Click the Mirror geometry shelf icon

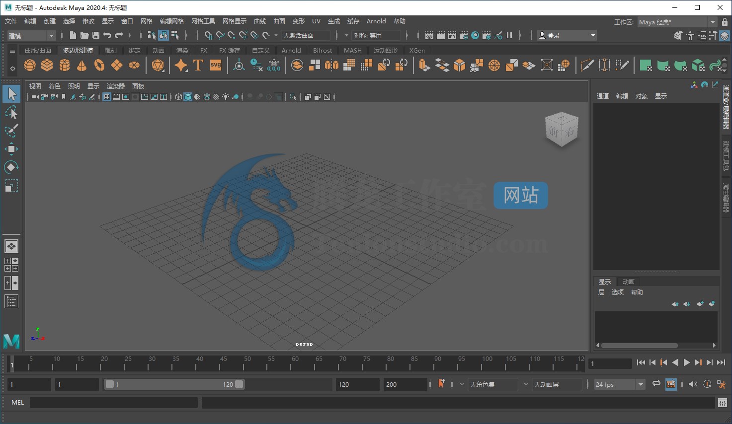[331, 65]
